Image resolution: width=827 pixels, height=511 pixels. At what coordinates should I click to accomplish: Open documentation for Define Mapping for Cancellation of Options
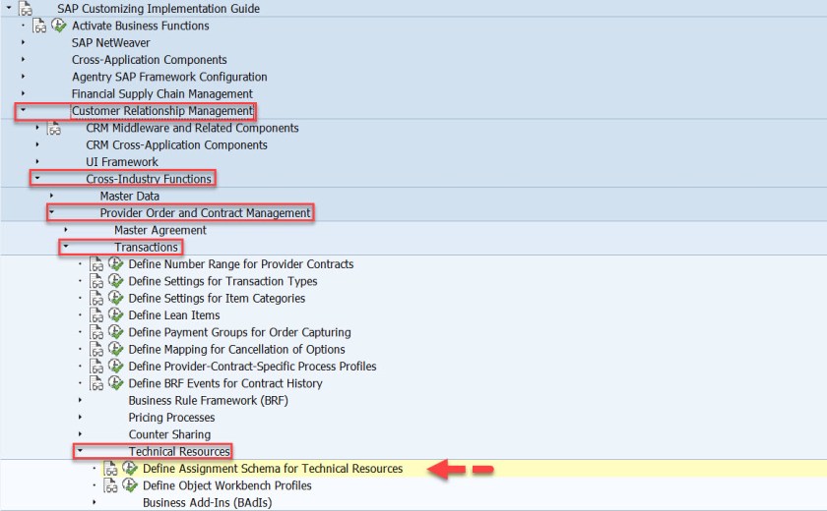96,349
